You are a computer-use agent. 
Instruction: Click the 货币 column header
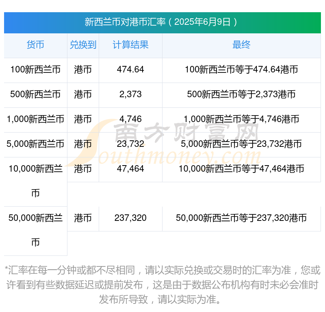(35, 45)
